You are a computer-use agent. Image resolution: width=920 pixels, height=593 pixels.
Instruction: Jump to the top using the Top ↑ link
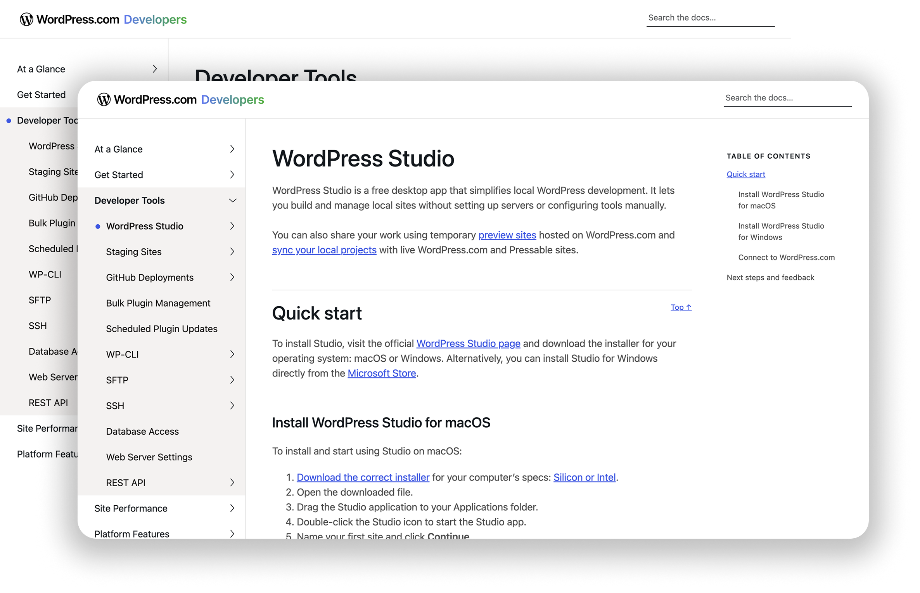(681, 307)
